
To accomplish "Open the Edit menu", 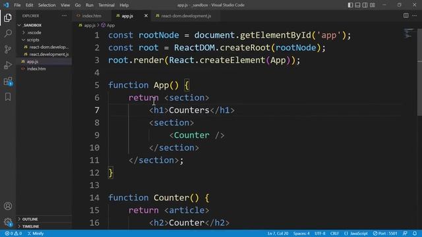I will (x=29, y=5).
